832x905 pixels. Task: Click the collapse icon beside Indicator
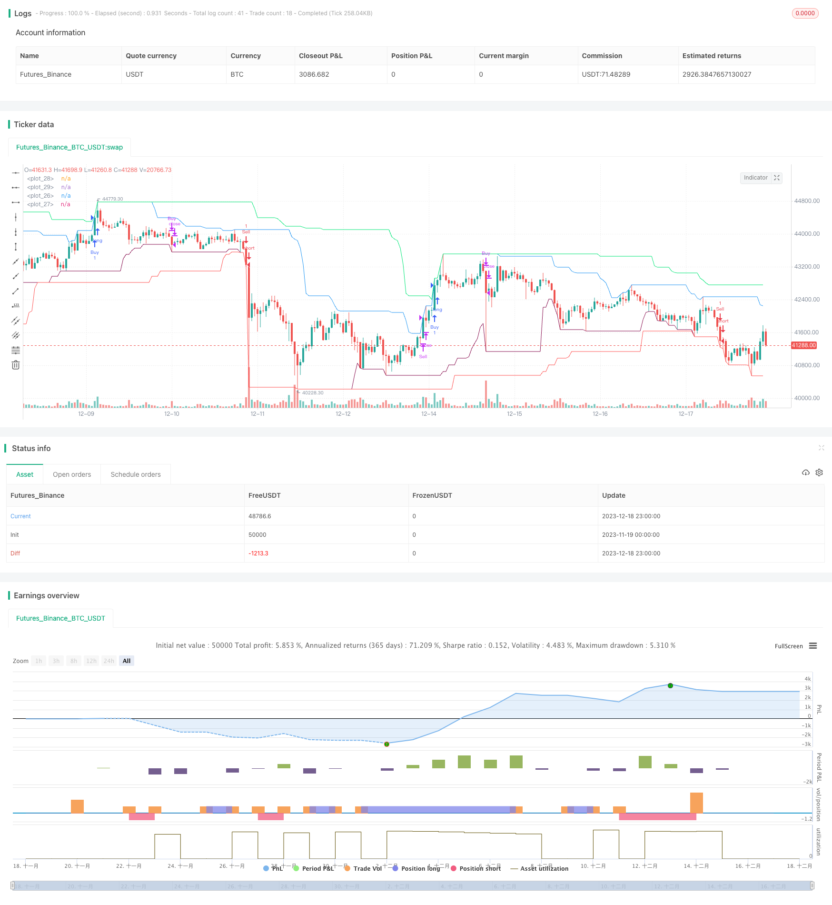click(x=777, y=178)
